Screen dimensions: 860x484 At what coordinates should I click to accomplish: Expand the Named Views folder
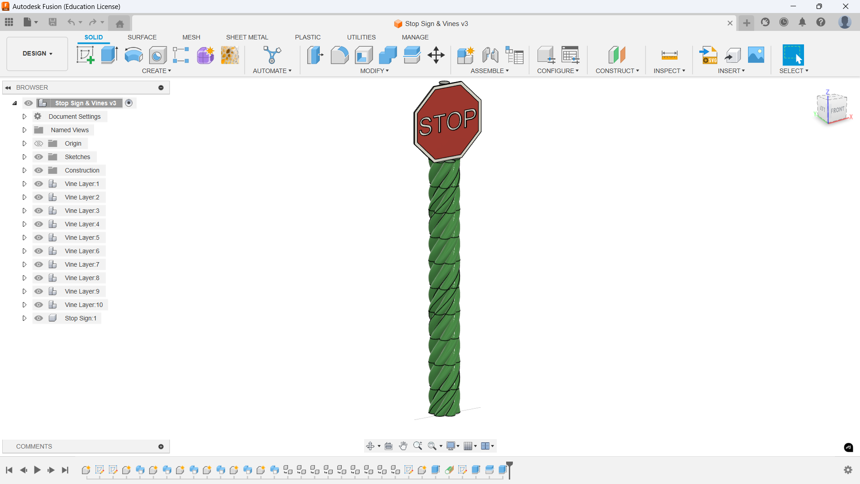tap(25, 130)
